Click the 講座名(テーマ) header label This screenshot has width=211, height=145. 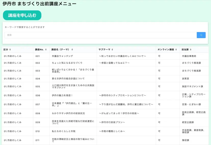[x=61, y=49]
